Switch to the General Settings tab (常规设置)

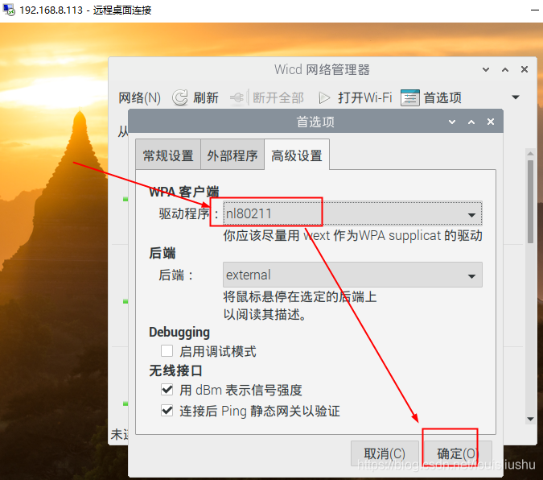[x=168, y=155]
